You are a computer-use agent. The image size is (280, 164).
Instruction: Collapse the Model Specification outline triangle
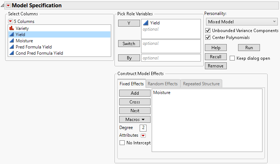click(x=3, y=5)
